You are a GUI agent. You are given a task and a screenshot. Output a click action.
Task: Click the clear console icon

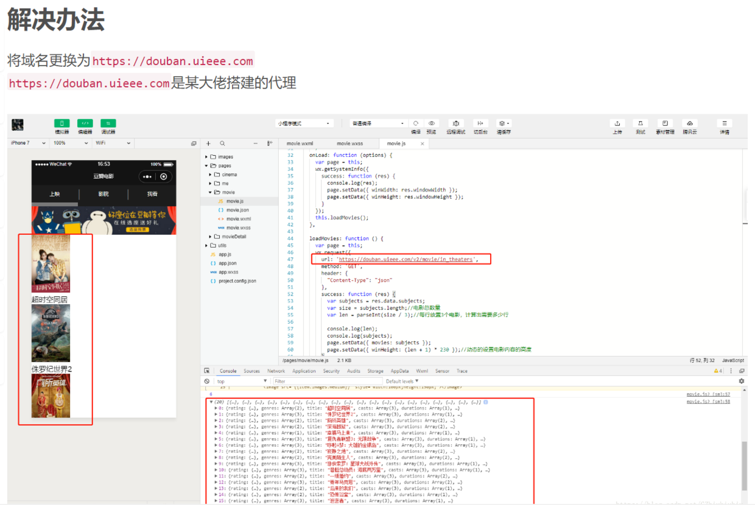click(x=207, y=381)
